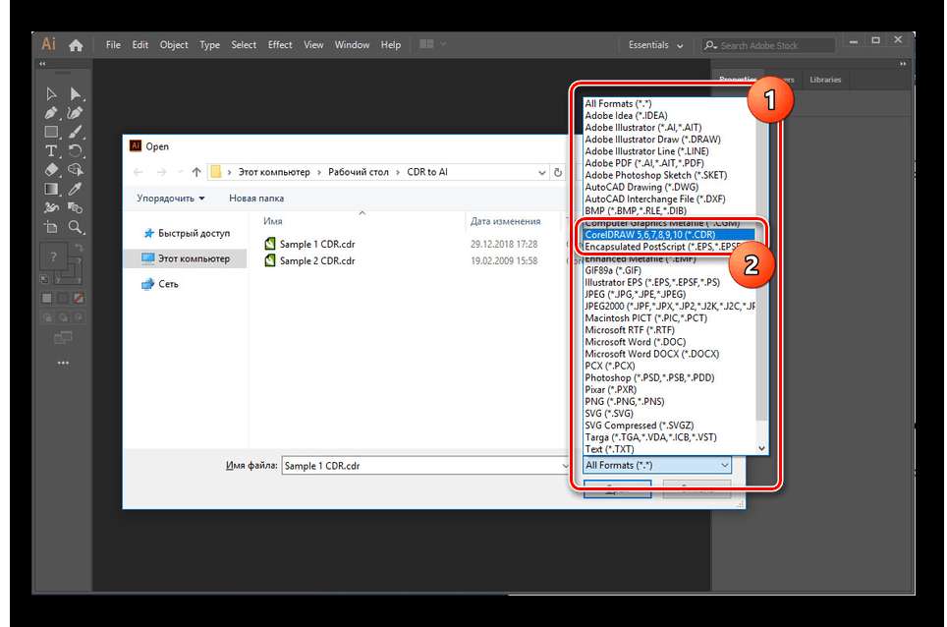Switch to the Libraries panel tab
This screenshot has width=947, height=627.
825,80
